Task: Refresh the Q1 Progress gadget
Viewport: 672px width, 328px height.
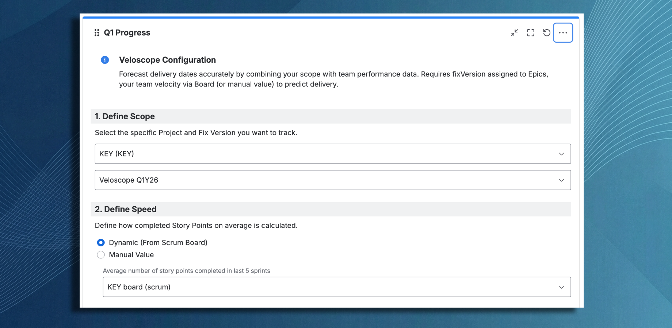Action: (x=547, y=33)
